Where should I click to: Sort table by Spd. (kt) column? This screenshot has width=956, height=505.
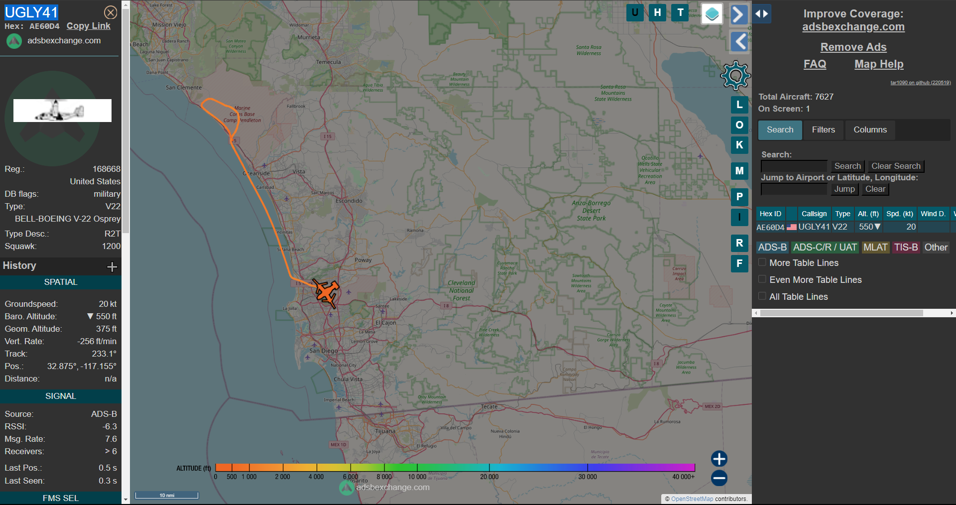point(900,214)
